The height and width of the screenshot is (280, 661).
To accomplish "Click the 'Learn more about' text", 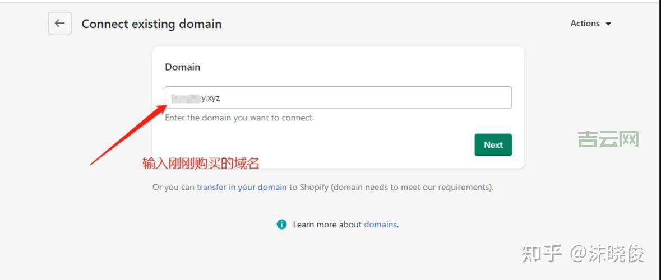I will (x=327, y=225).
